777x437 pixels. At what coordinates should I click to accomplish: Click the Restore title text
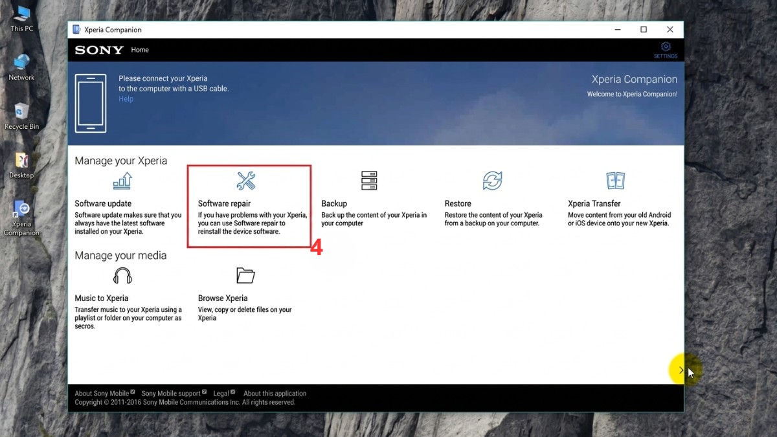tap(458, 203)
